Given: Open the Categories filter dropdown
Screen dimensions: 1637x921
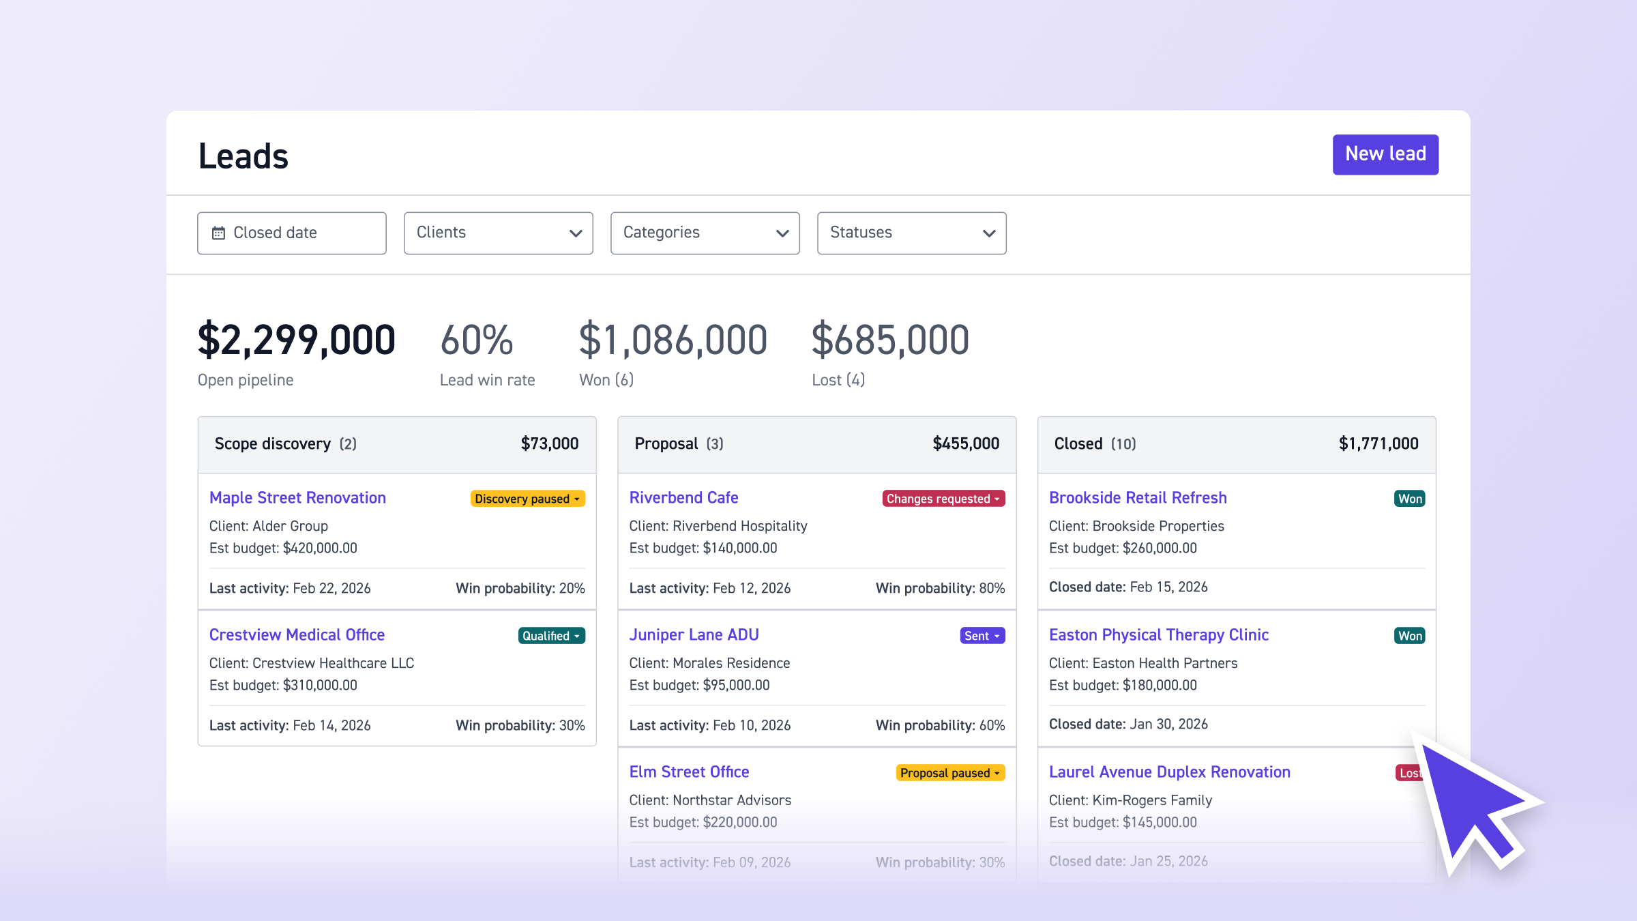Looking at the screenshot, I should (x=705, y=233).
